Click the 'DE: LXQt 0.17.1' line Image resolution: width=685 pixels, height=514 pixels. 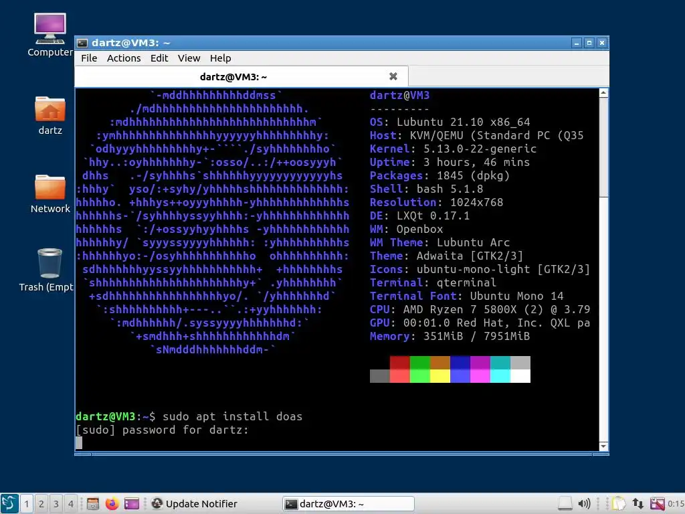click(x=420, y=216)
